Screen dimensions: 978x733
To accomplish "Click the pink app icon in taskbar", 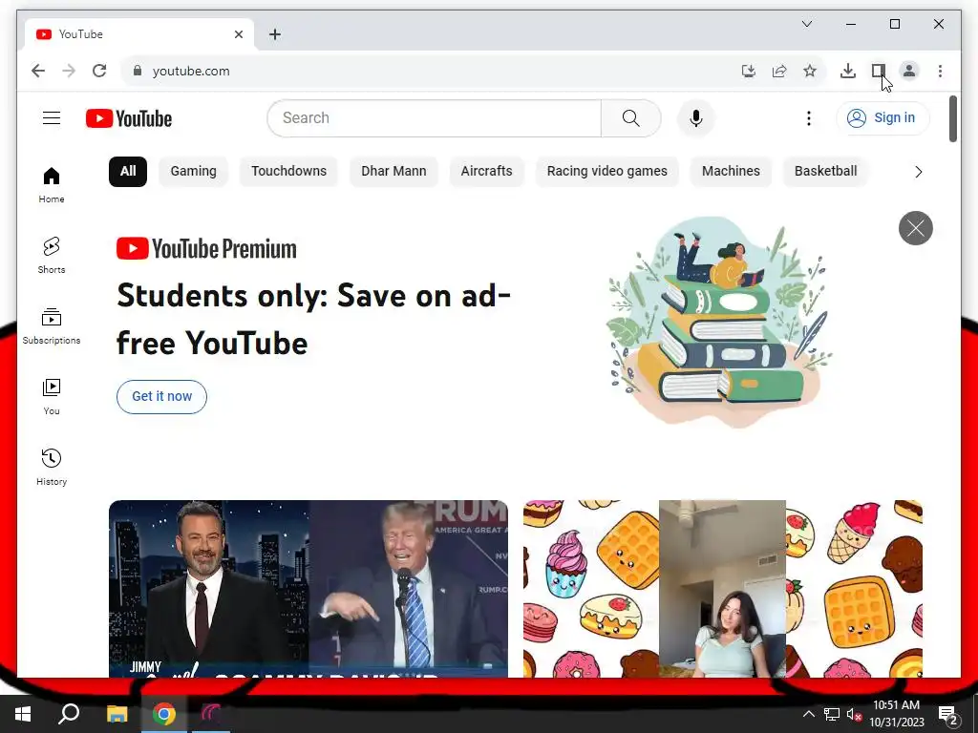I will pyautogui.click(x=211, y=714).
